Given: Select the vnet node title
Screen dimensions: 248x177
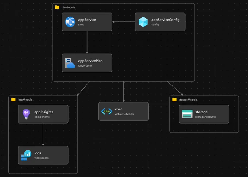Looking at the screenshot, I should (118, 109).
